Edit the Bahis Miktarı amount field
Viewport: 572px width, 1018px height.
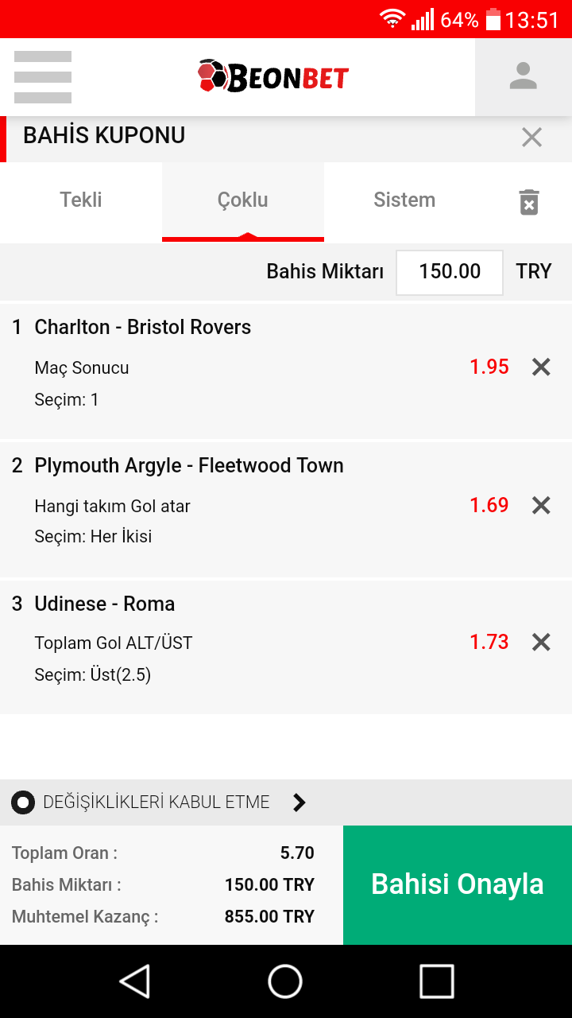(x=450, y=273)
